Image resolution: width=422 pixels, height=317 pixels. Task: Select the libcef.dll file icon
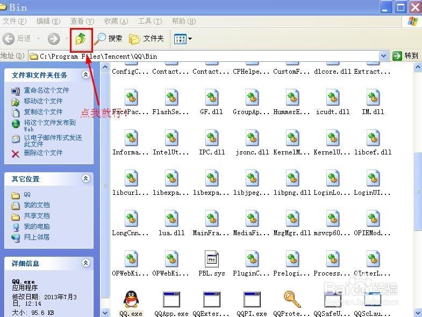tap(373, 138)
